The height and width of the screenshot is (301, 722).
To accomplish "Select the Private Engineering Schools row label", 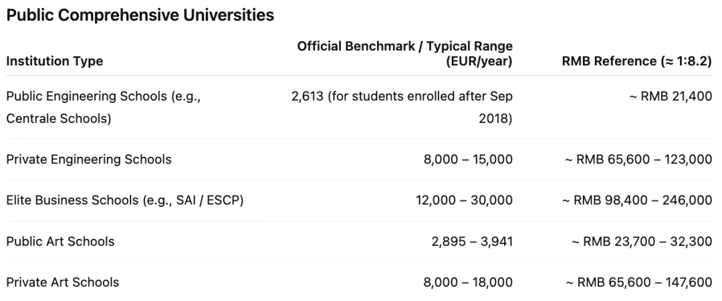I will [x=89, y=160].
